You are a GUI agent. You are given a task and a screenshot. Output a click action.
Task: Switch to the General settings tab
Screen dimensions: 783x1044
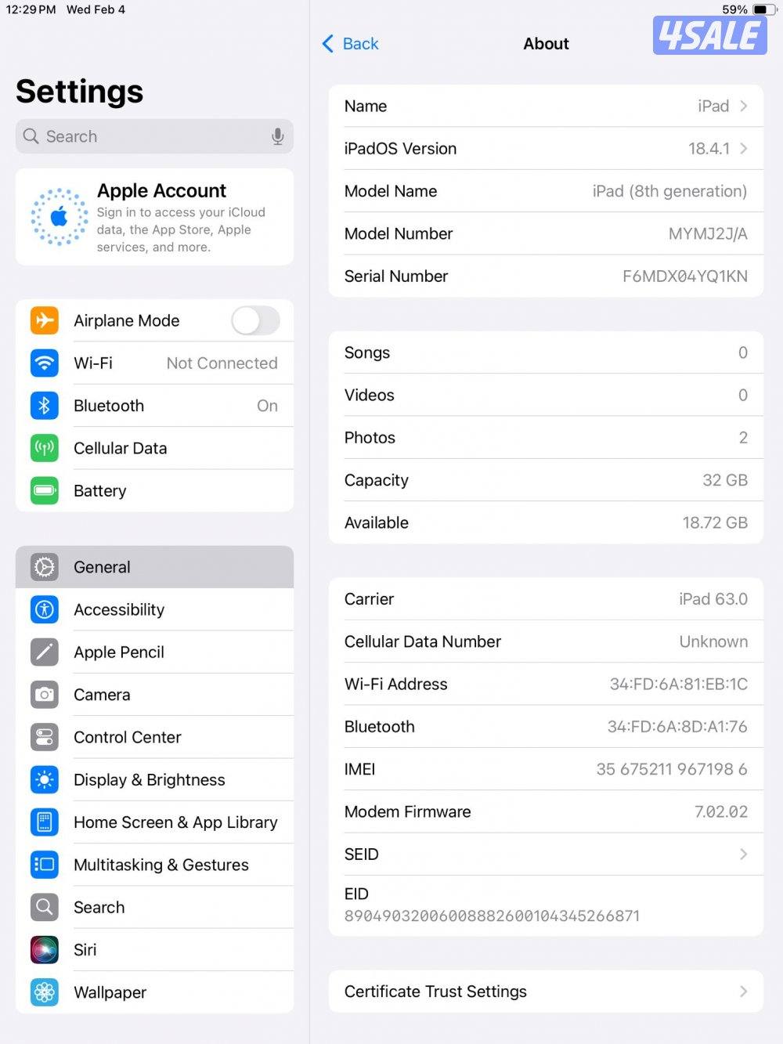point(154,566)
